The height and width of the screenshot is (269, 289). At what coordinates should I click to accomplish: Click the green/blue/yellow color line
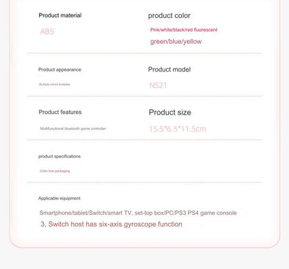pyautogui.click(x=176, y=42)
